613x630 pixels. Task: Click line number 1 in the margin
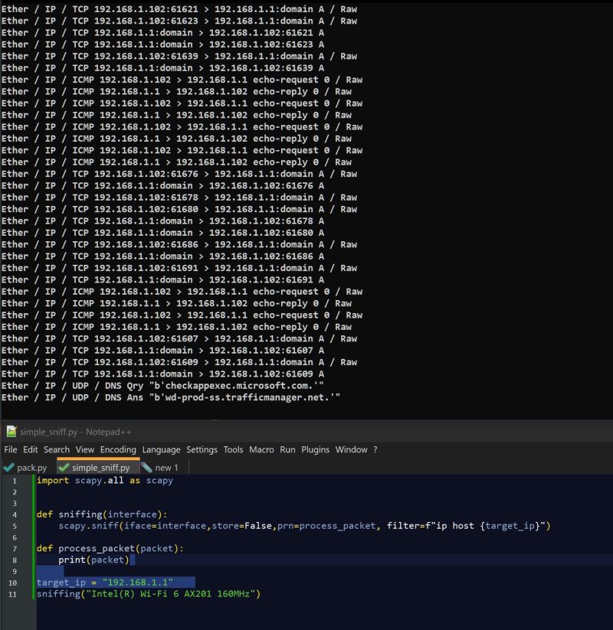tap(15, 481)
